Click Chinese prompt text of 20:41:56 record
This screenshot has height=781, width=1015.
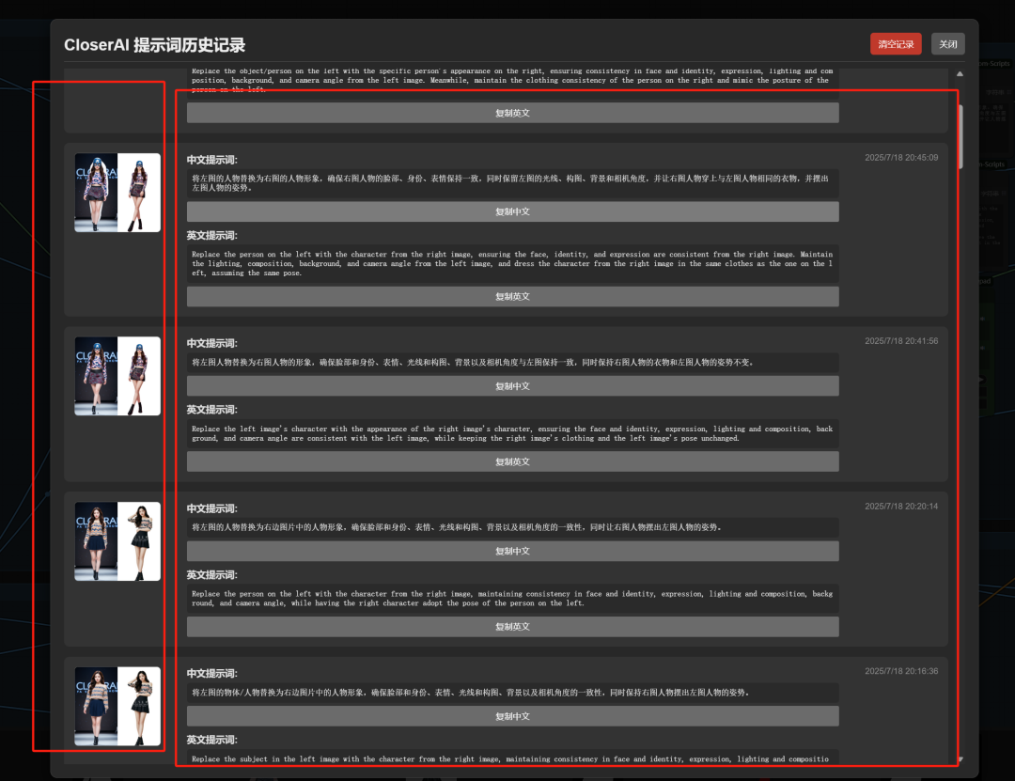(x=513, y=362)
